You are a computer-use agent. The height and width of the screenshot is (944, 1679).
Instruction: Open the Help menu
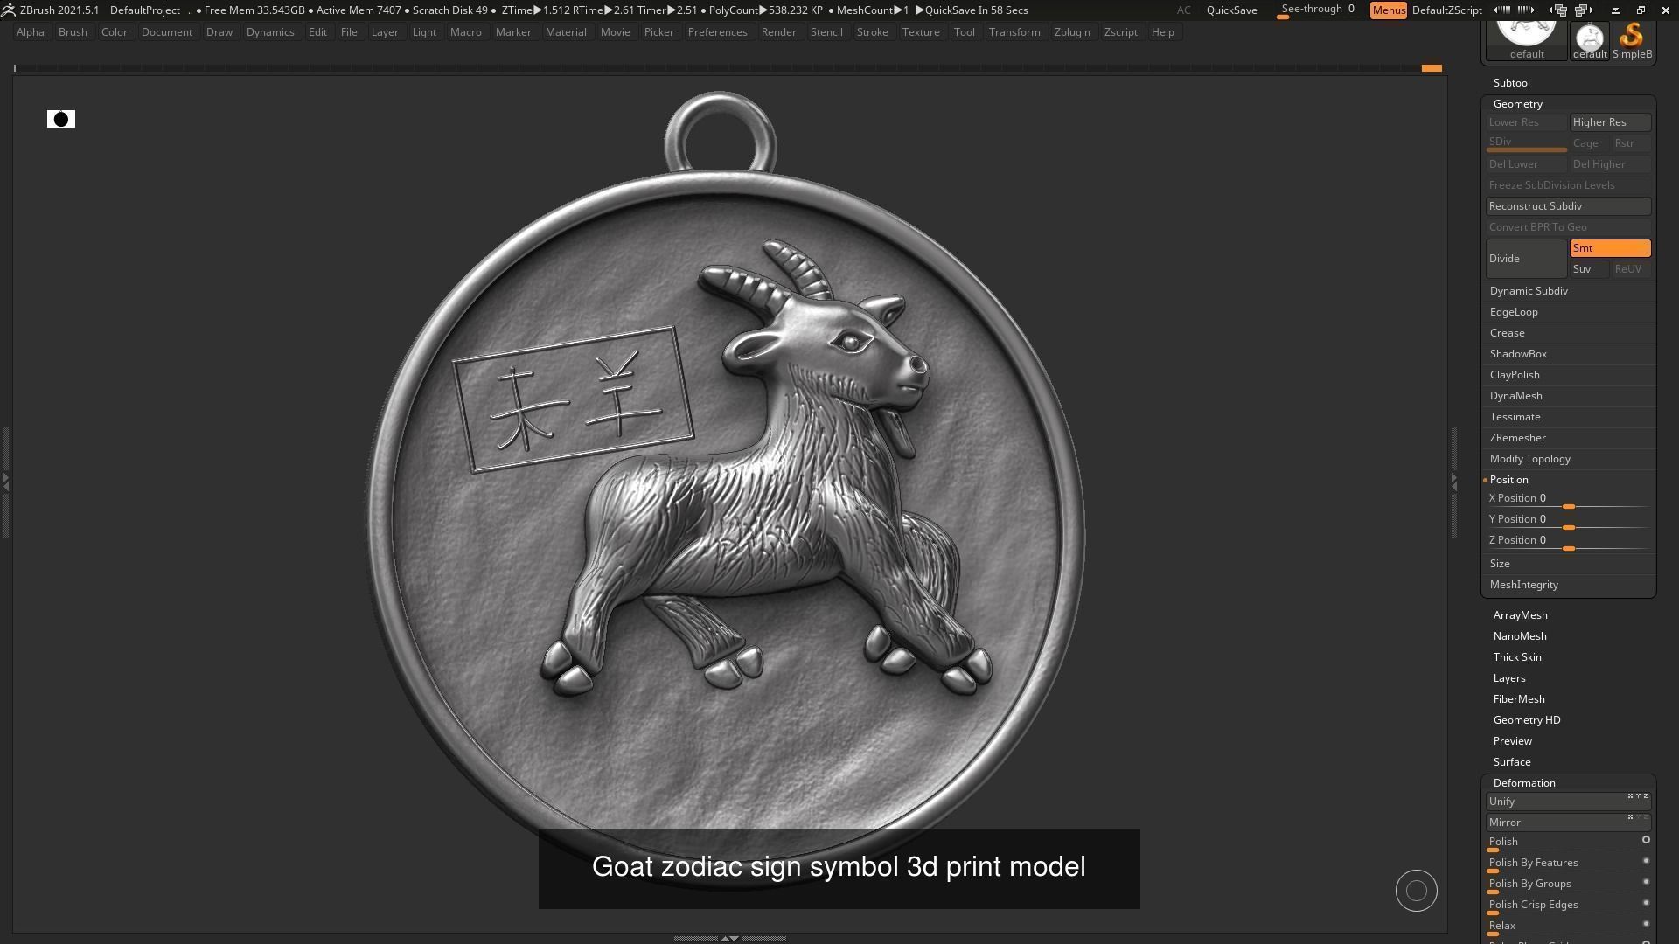click(x=1162, y=32)
